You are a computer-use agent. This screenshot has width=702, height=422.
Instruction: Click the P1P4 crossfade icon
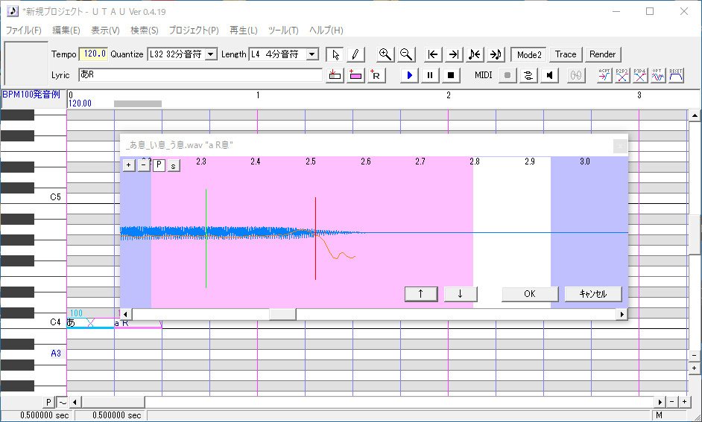[640, 75]
